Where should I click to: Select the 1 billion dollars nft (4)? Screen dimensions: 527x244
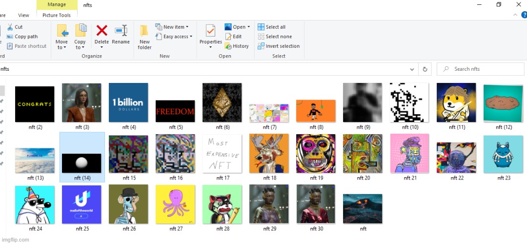128,102
